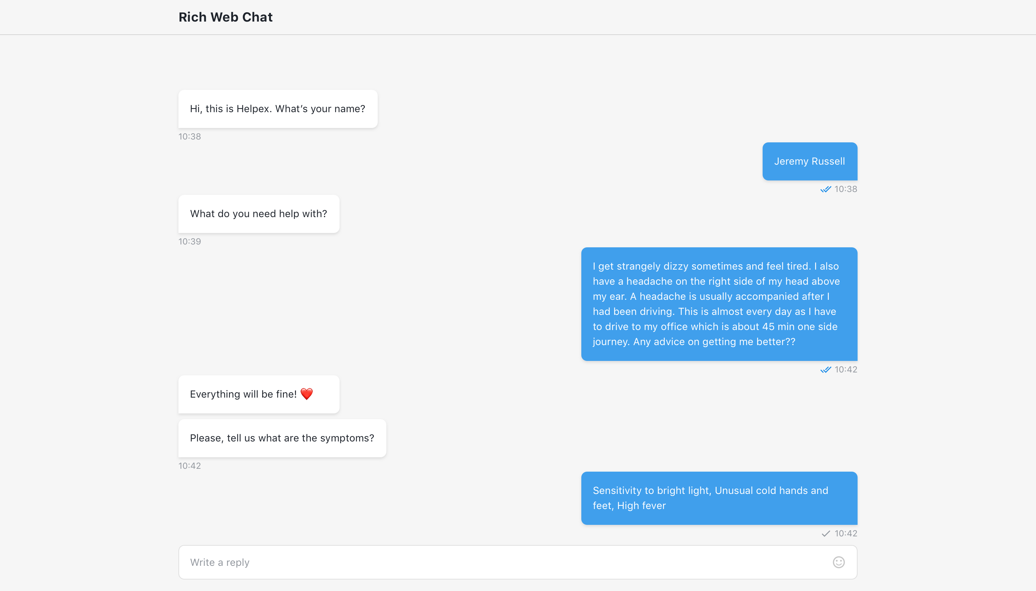Viewport: 1036px width, 591px height.
Task: Click the Rich Web Chat title
Action: point(226,17)
